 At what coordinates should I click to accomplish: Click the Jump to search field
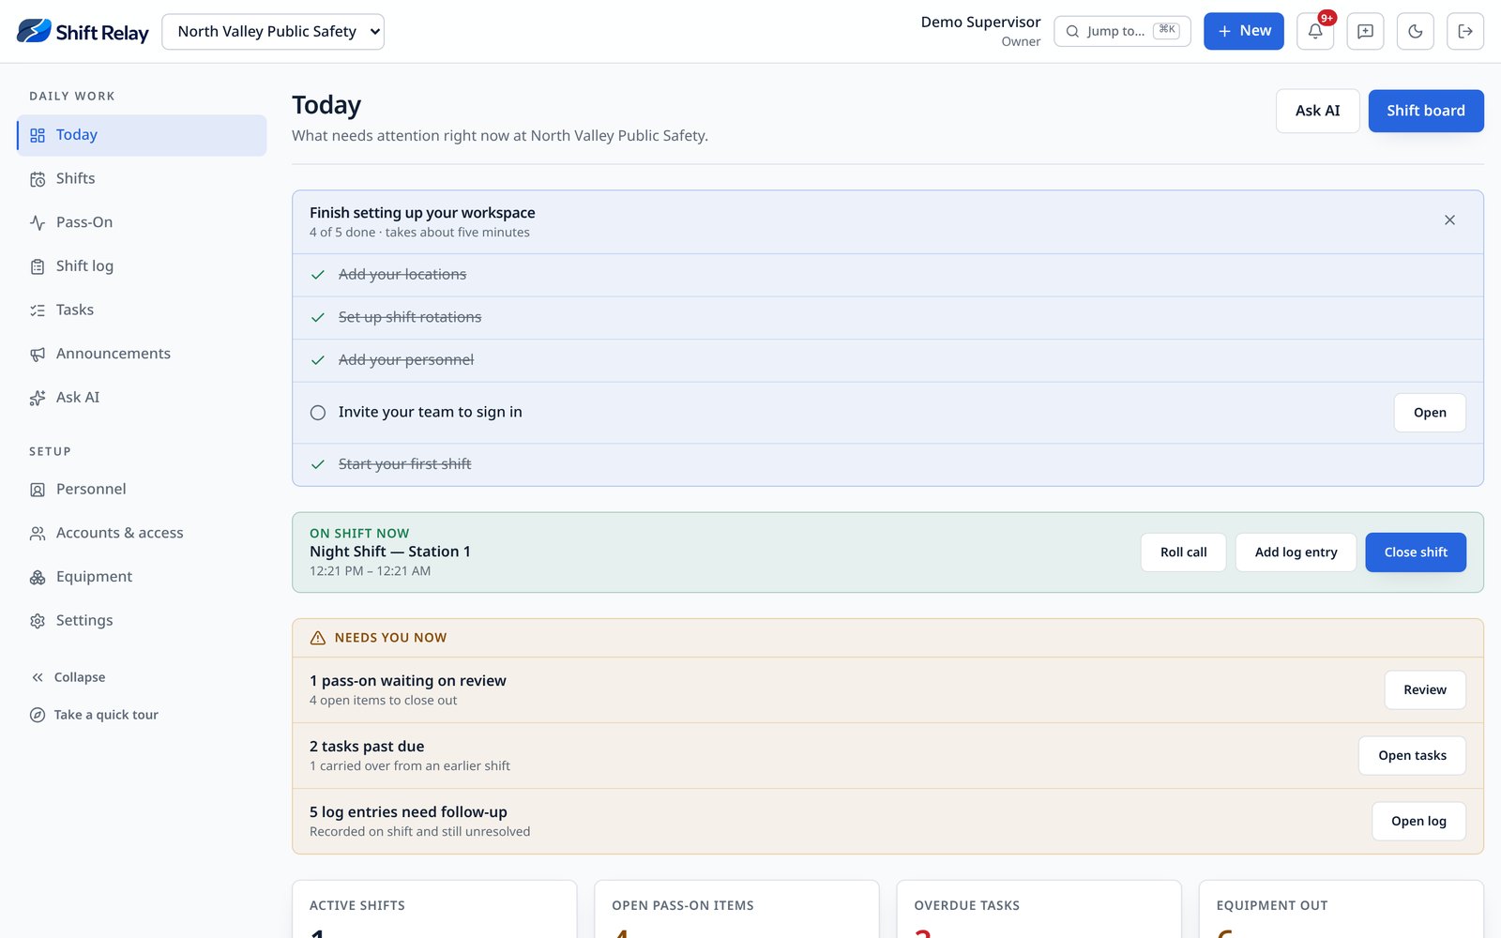(x=1122, y=31)
